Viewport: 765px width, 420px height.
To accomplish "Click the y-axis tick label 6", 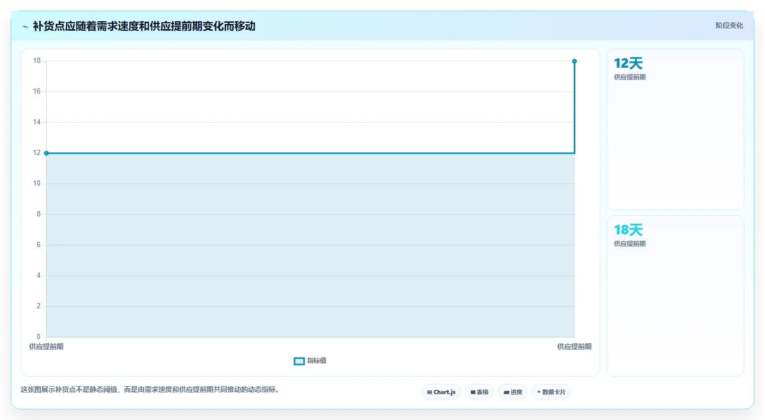I will coord(38,245).
